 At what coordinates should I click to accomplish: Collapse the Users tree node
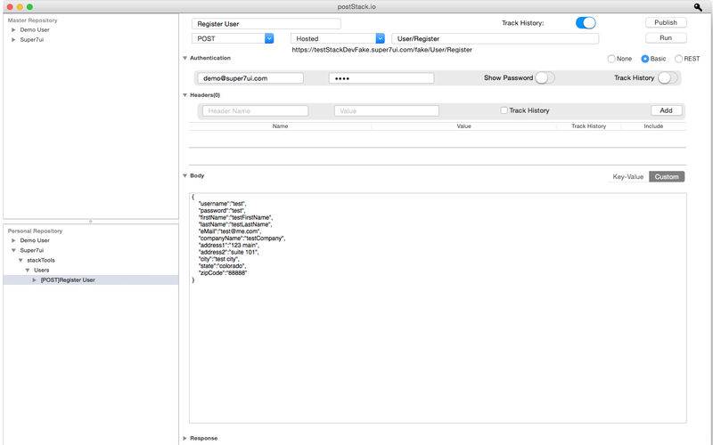(x=28, y=271)
